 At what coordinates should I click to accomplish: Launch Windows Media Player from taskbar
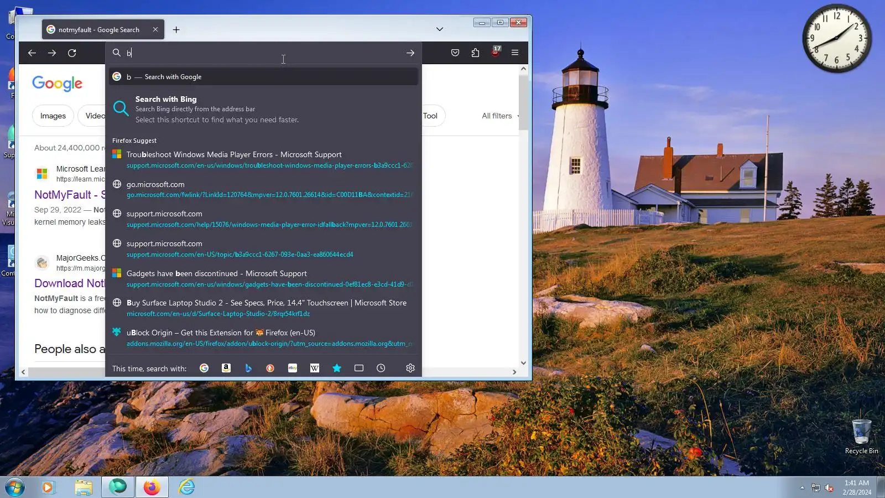coord(48,487)
